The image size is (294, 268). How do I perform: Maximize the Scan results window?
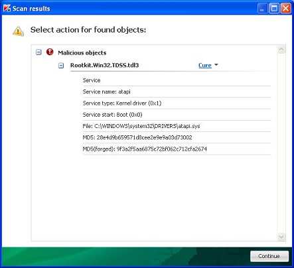274,9
